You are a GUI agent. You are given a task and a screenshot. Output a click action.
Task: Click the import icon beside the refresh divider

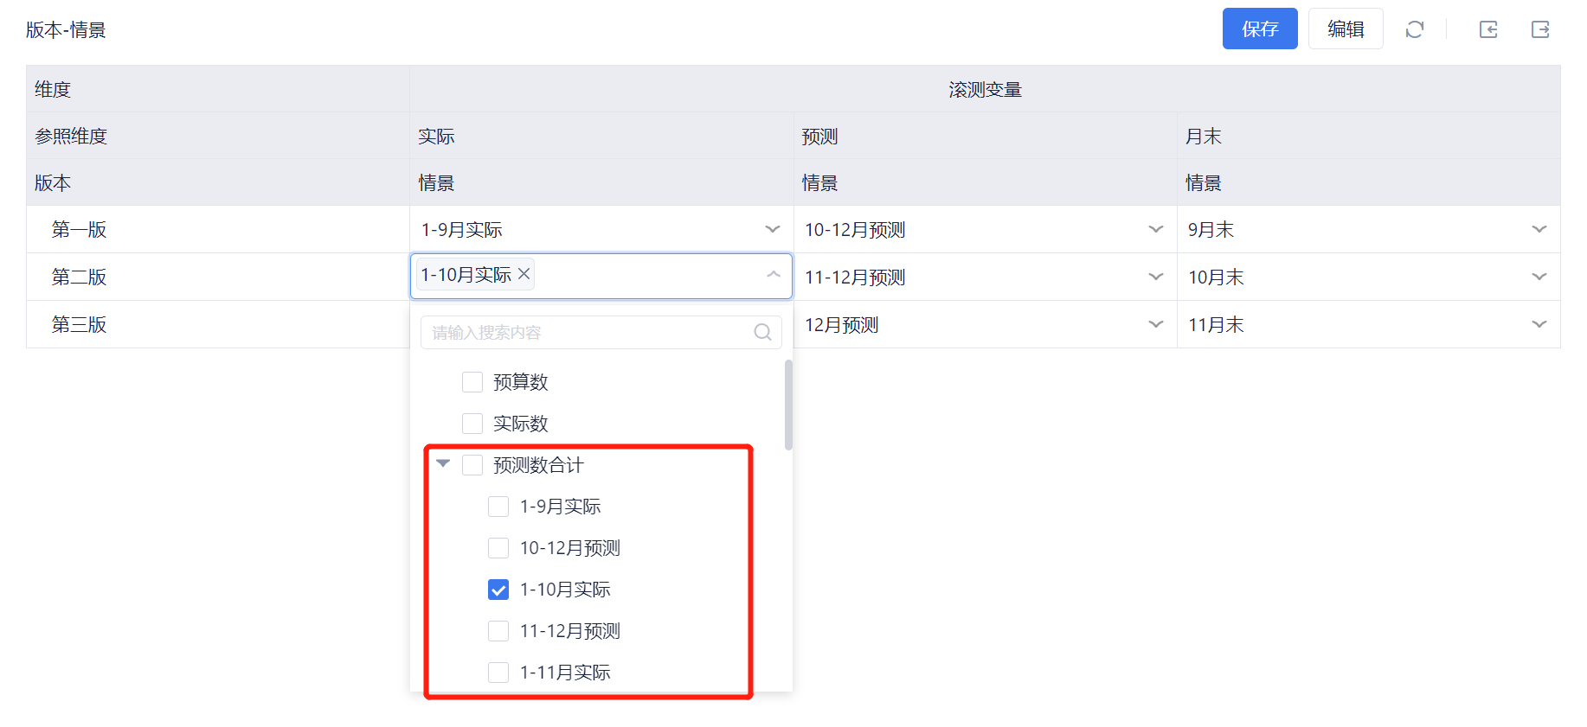pyautogui.click(x=1488, y=29)
